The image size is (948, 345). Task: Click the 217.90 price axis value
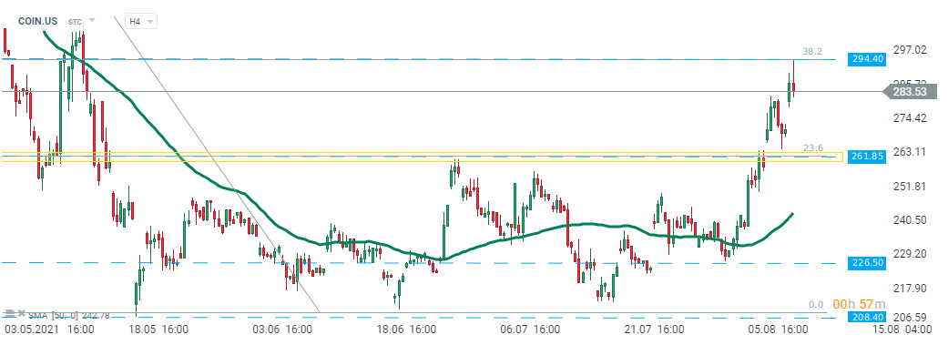coord(910,289)
